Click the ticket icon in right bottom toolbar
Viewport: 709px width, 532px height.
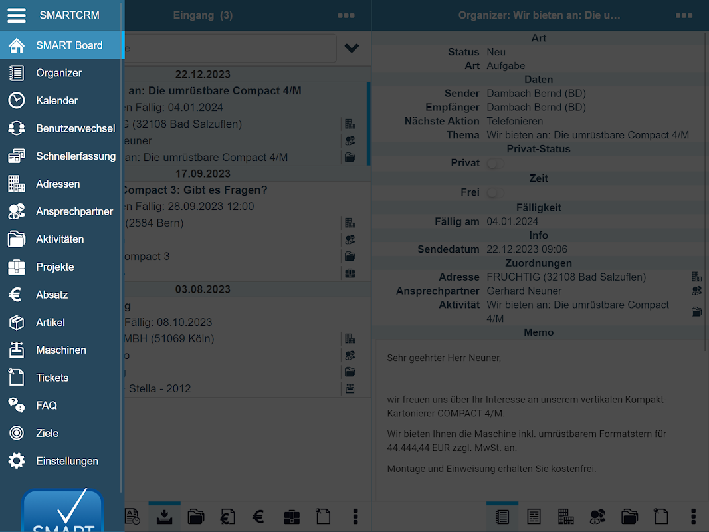tap(660, 517)
